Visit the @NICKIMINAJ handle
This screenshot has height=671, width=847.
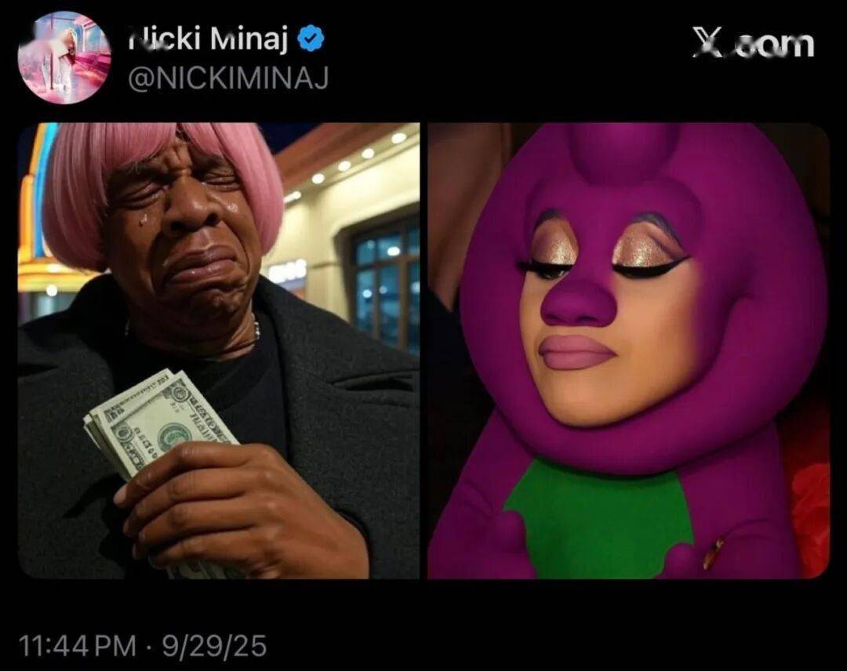(x=228, y=79)
